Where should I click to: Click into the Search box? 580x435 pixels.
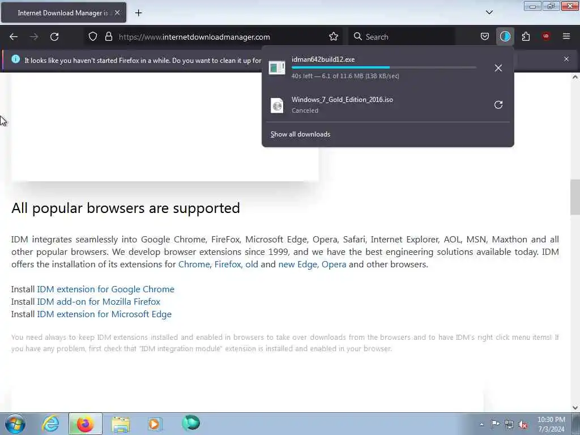click(x=402, y=37)
